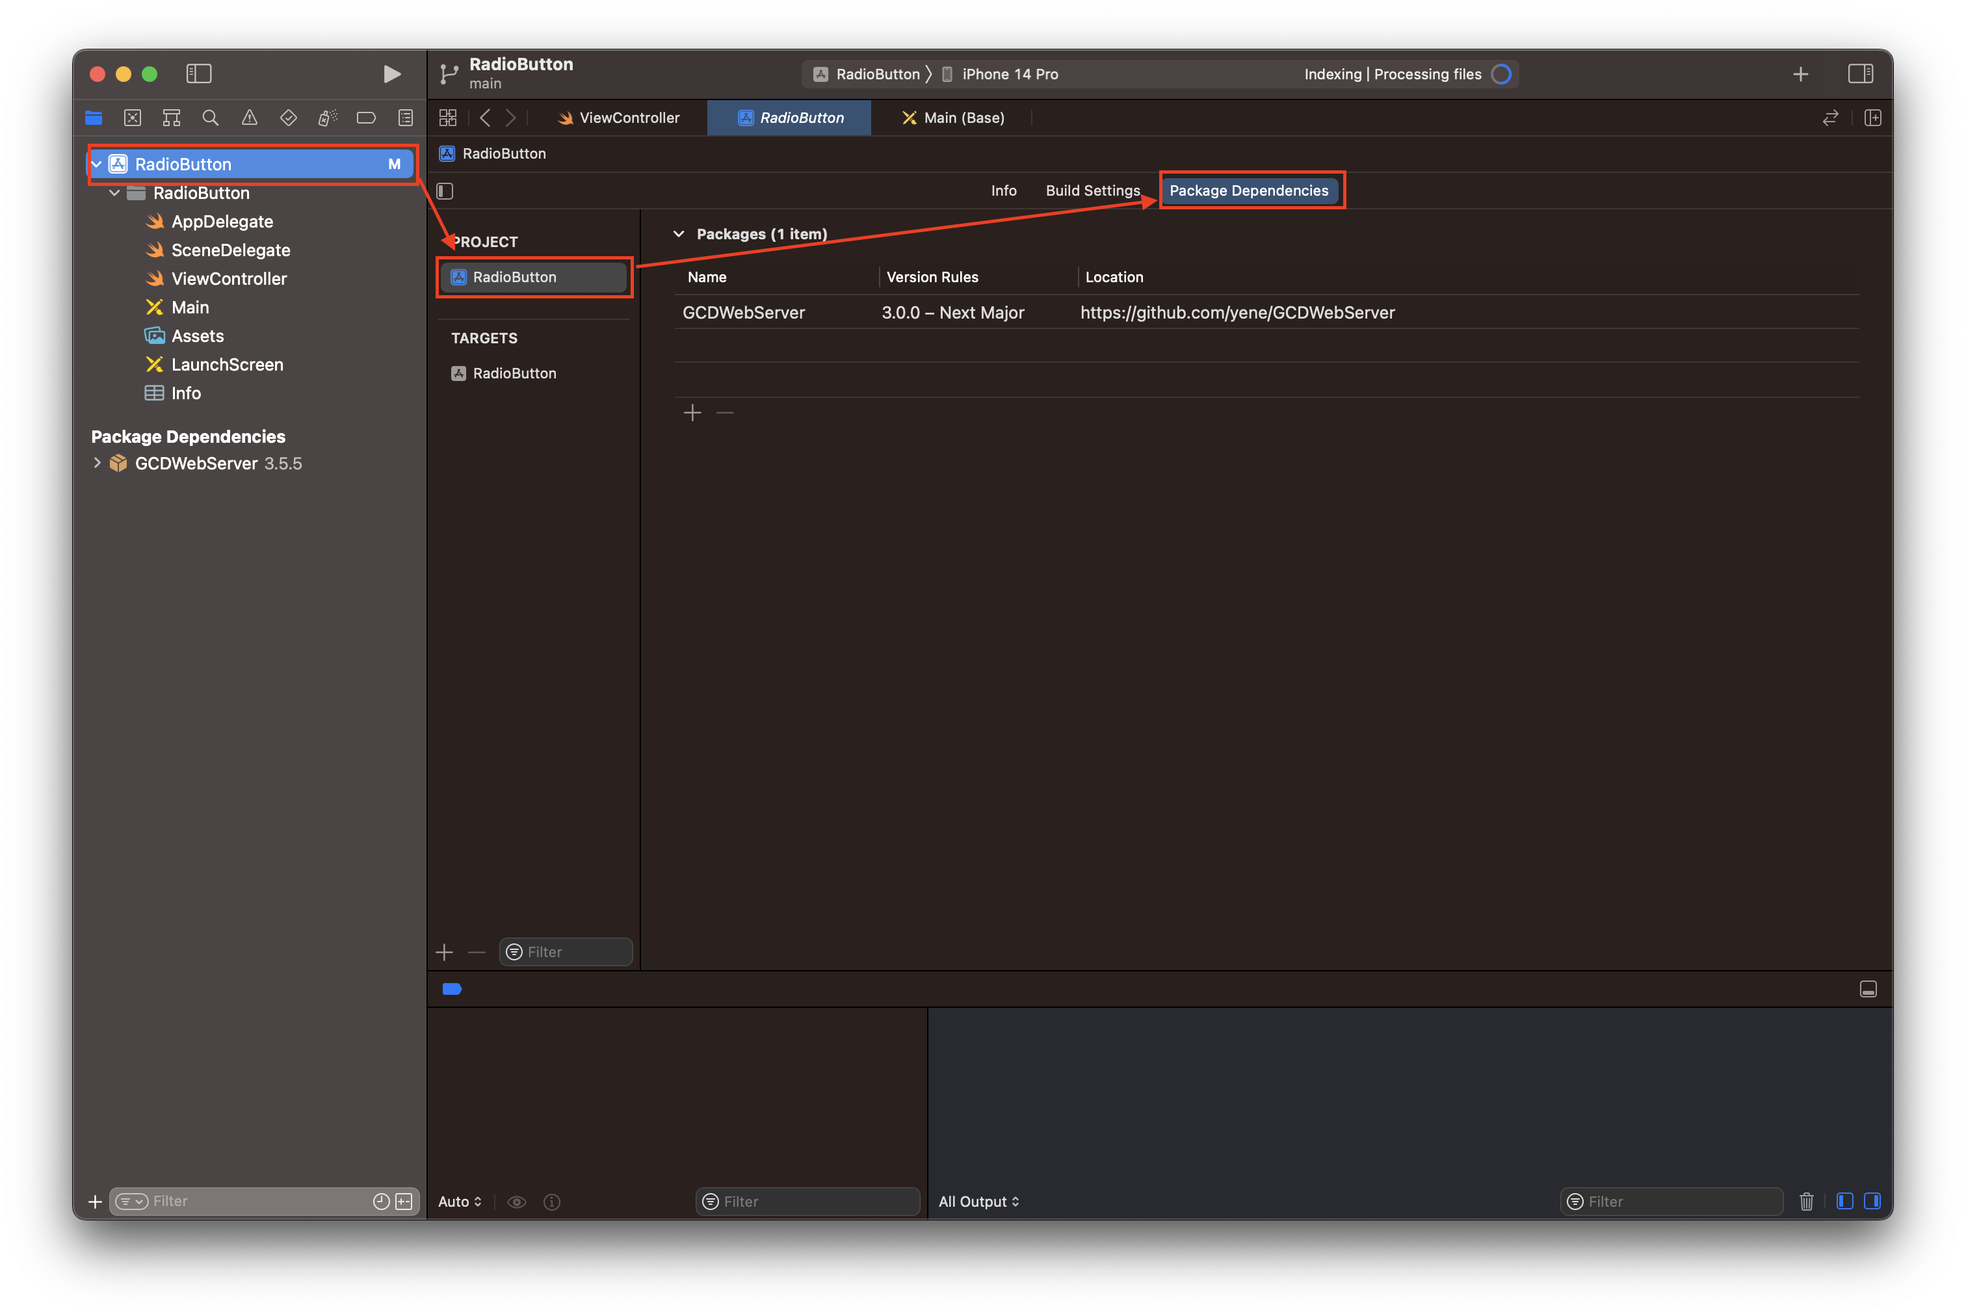This screenshot has height=1316, width=1966.
Task: Remove target with minus button
Action: [x=477, y=952]
